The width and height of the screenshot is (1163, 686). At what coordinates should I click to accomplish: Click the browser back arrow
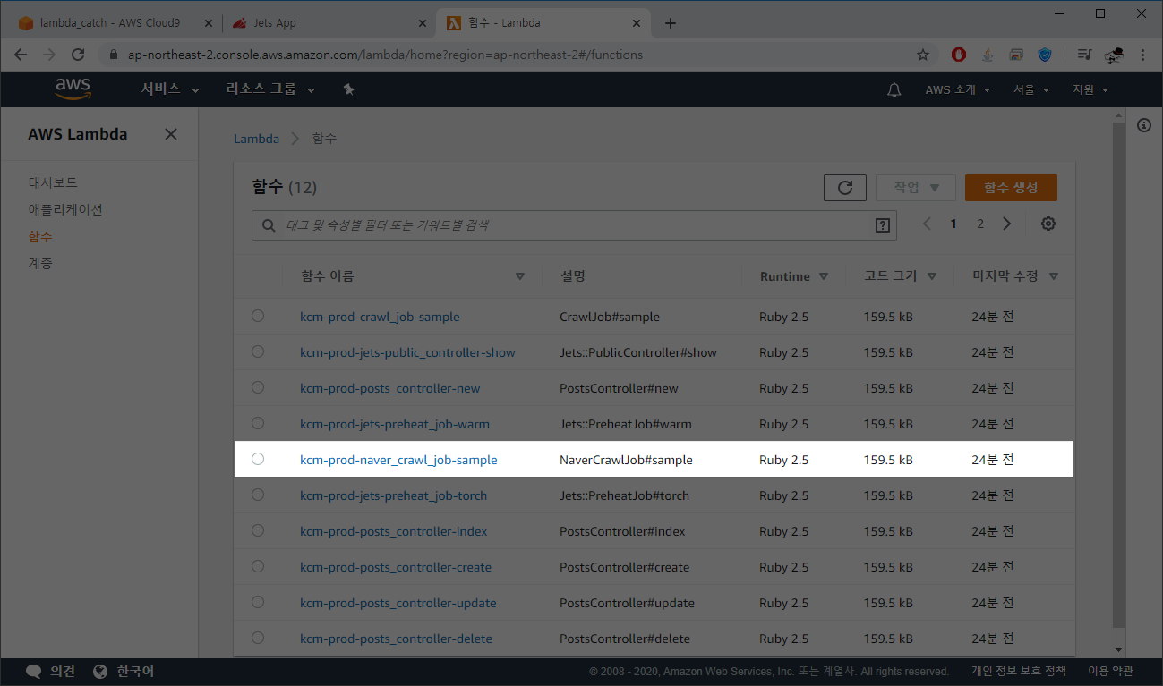[x=21, y=55]
